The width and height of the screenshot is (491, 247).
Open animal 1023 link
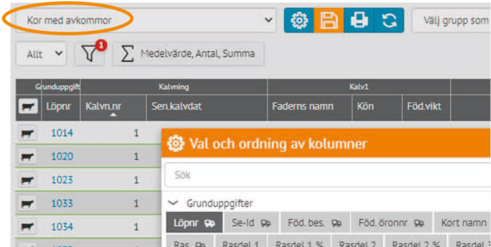click(62, 180)
